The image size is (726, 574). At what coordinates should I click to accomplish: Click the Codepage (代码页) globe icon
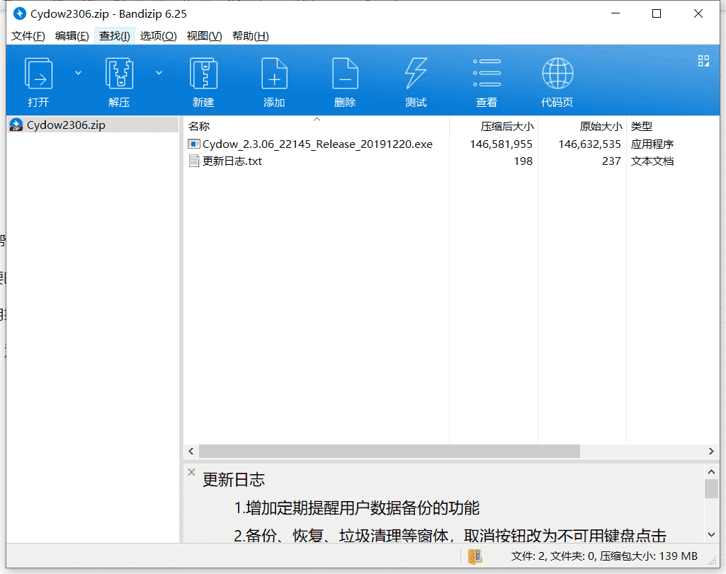557,74
